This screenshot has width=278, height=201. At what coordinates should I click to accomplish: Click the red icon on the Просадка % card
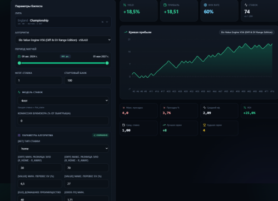tap(164, 108)
